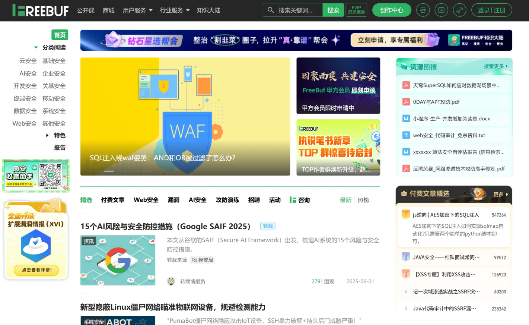Viewport: 529px width, 325px height.
Task: Toggle article sorting to 最新
Action: (345, 200)
